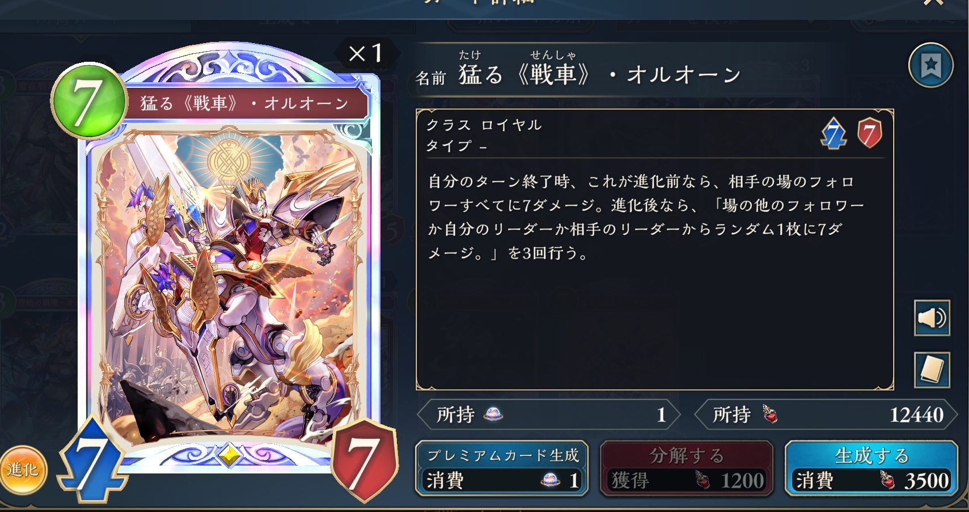
Task: Click the small blue attack icon in details
Action: (x=833, y=134)
